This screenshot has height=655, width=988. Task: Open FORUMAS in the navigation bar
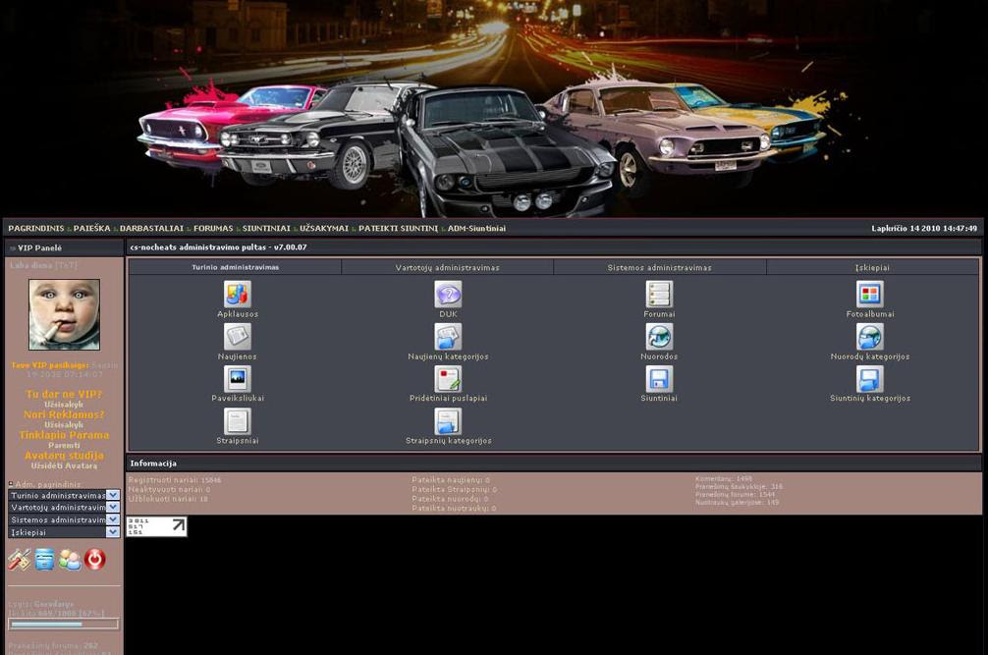coord(213,228)
